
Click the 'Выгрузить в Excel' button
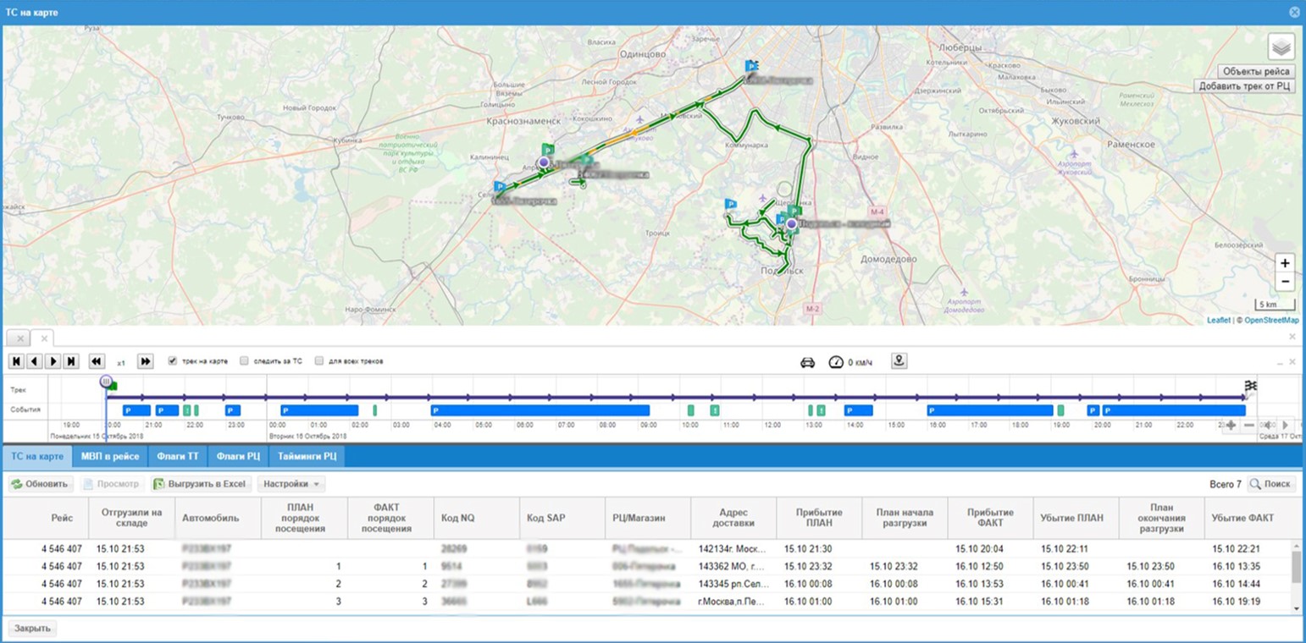(x=201, y=484)
